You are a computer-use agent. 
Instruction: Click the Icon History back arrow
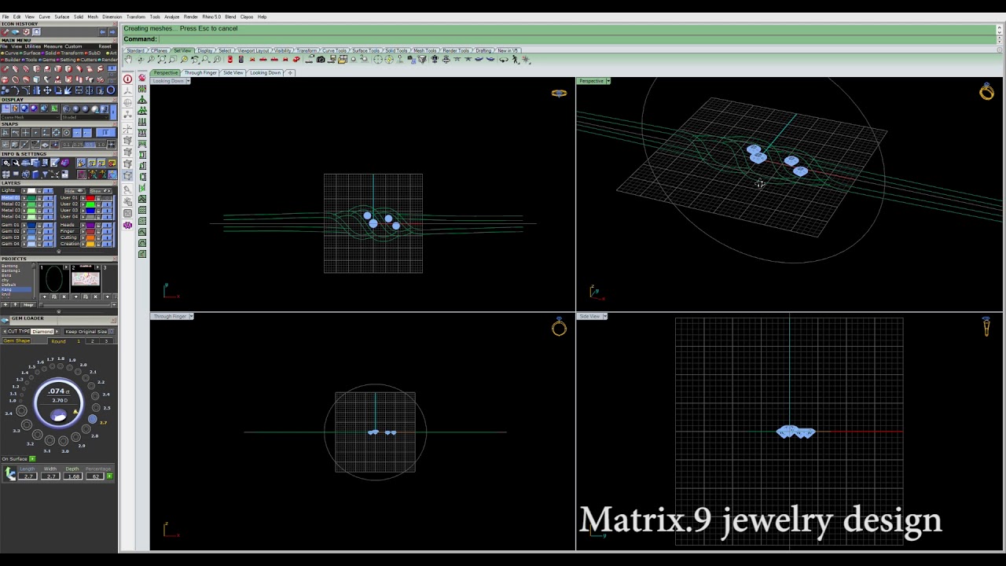click(x=103, y=32)
